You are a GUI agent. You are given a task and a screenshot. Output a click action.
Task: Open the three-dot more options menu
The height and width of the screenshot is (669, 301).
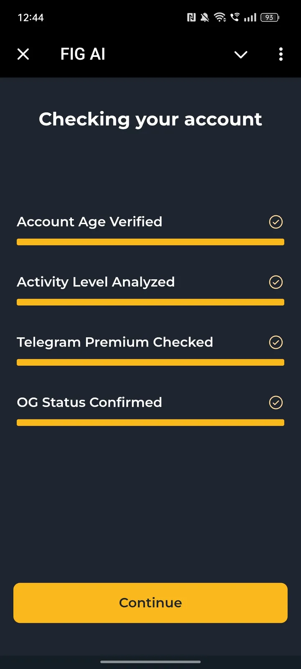pos(281,54)
